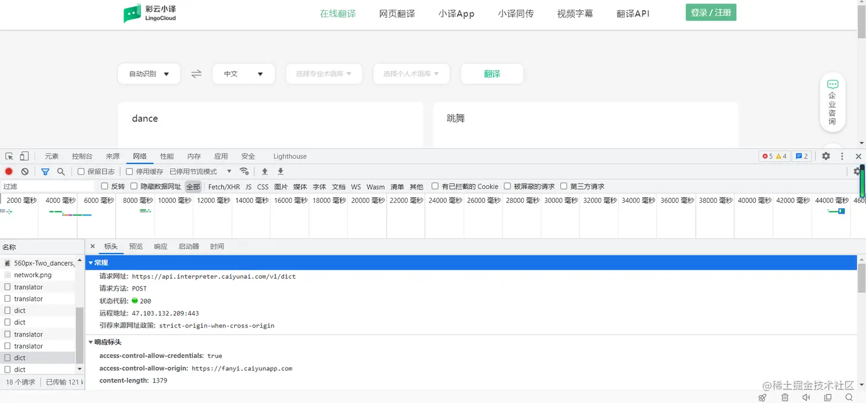866x403 pixels.
Task: Clear the network log
Action: tap(25, 171)
